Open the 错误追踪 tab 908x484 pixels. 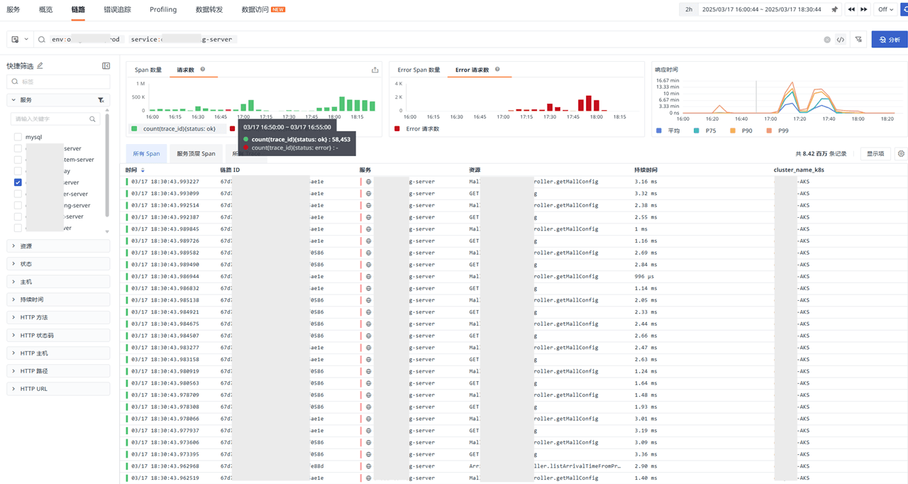pyautogui.click(x=117, y=9)
